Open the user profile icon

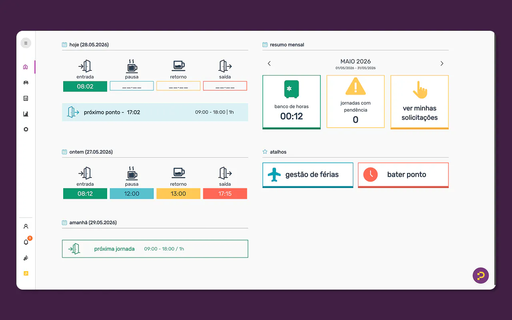point(26,226)
